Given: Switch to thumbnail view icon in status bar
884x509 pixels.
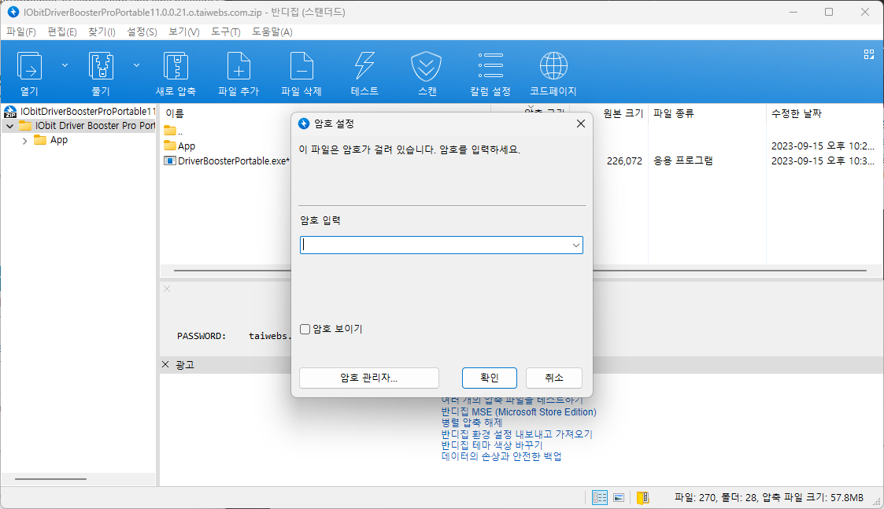Looking at the screenshot, I should click(619, 498).
